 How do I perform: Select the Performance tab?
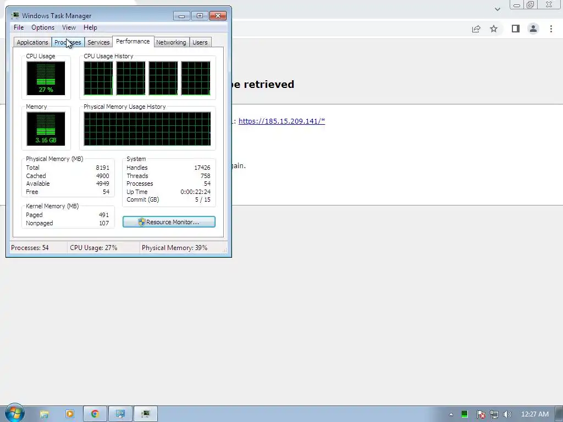(133, 41)
